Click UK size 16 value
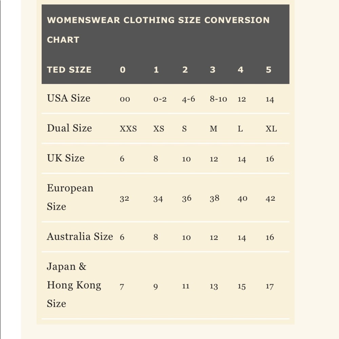This screenshot has width=339, height=339. (x=270, y=159)
